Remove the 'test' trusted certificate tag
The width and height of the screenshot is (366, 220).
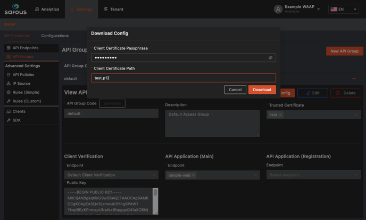pyautogui.click(x=280, y=115)
